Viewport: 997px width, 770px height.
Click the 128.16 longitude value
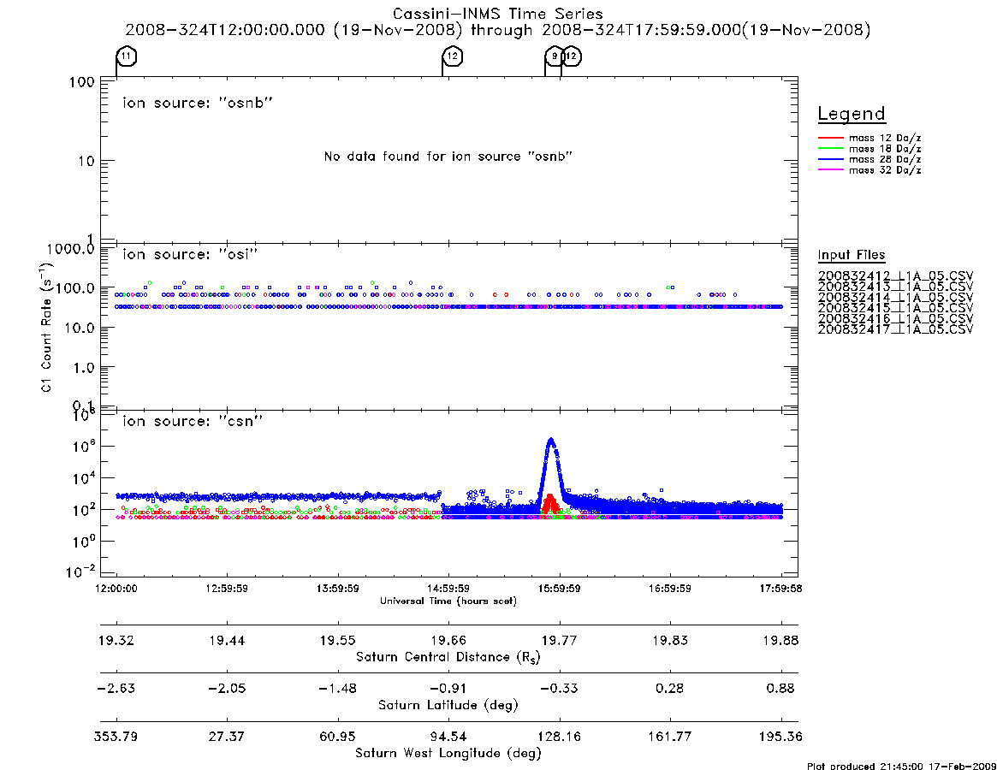(x=559, y=737)
